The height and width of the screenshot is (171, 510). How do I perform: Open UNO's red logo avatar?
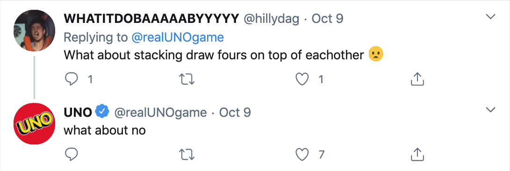coord(34,124)
